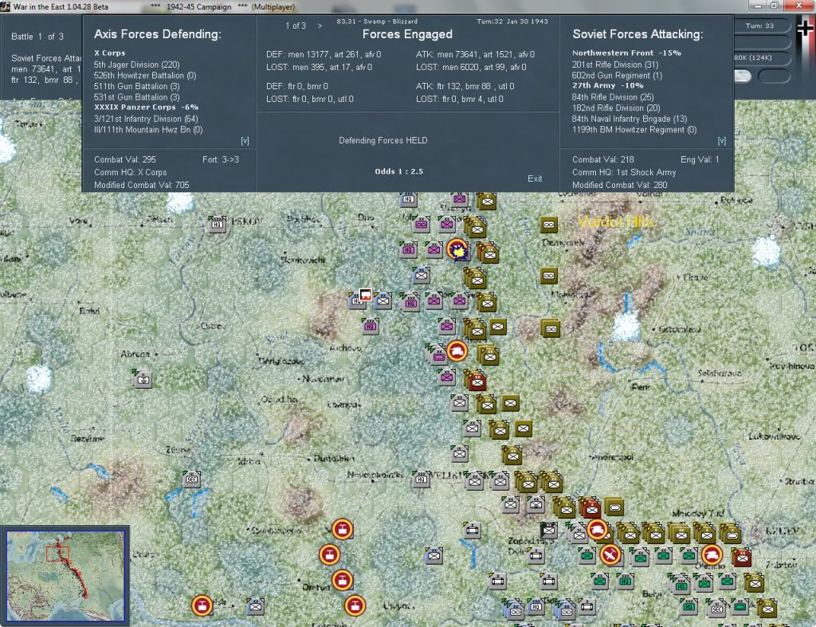Select the red tank marker beside the stacked purple armored unit
Viewport: 816px width, 627px height.
tap(457, 351)
